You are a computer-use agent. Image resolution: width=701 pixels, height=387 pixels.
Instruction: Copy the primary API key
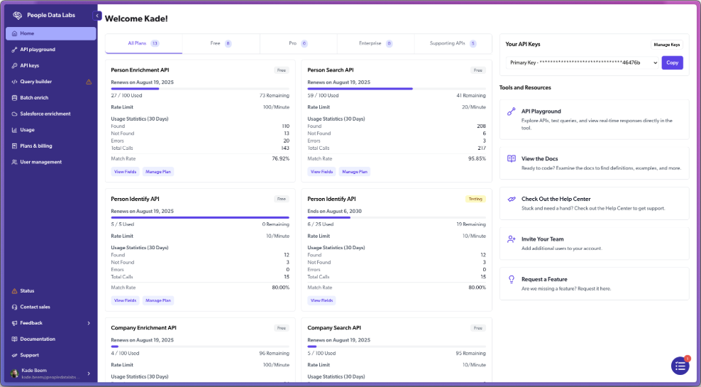pyautogui.click(x=672, y=62)
